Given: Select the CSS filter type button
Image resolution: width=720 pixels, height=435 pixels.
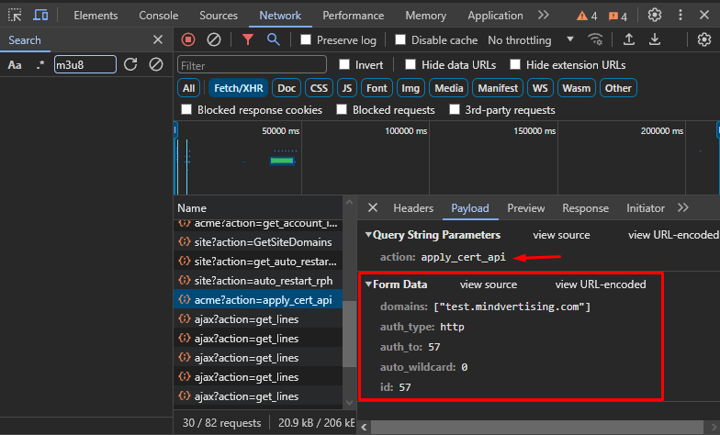Looking at the screenshot, I should tap(319, 88).
